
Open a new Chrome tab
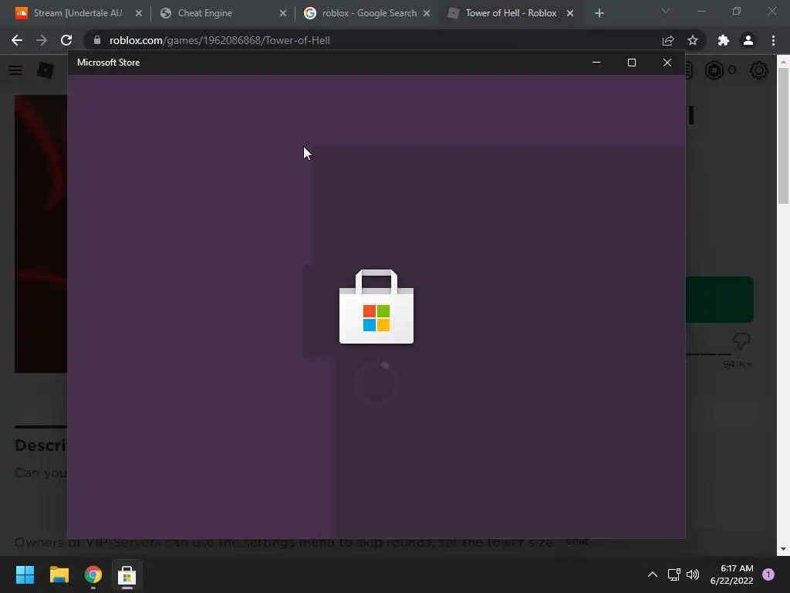[x=599, y=13]
